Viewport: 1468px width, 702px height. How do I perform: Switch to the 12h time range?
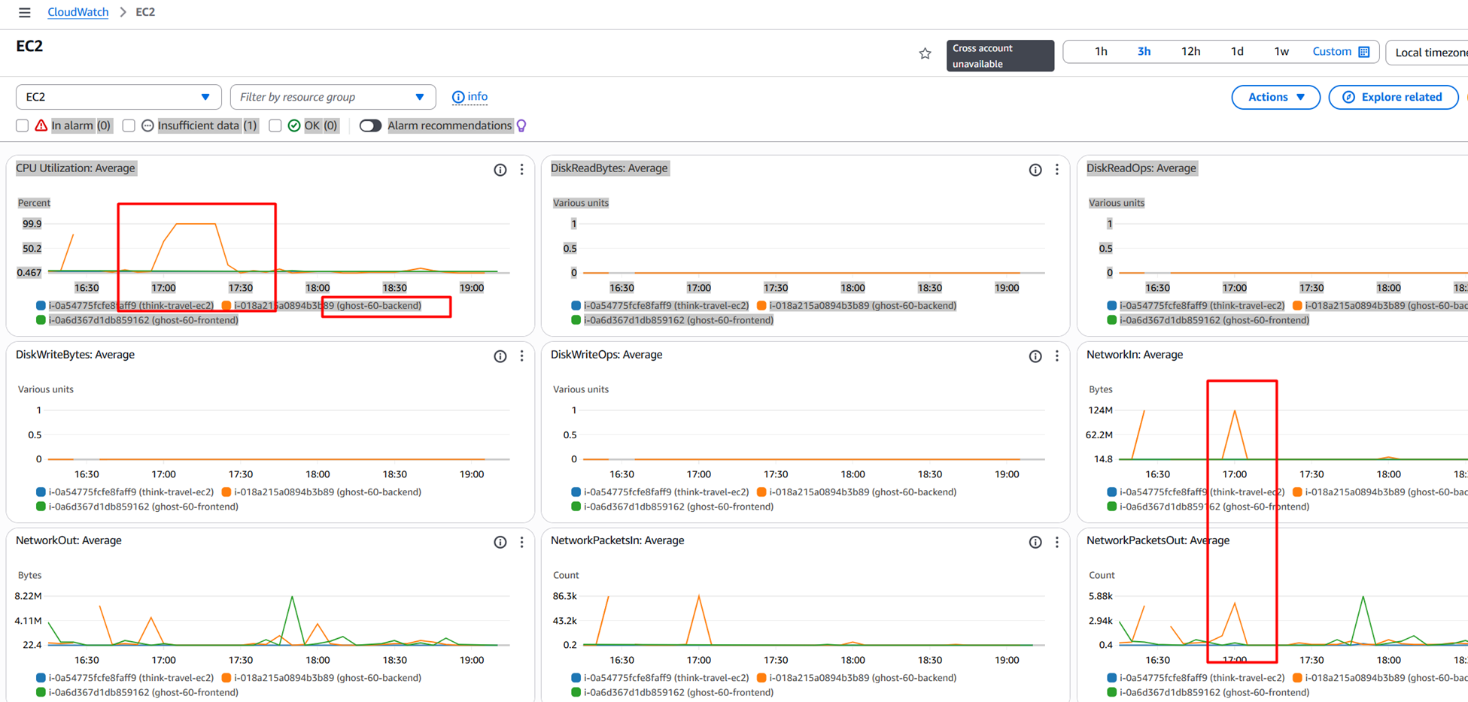point(1190,52)
